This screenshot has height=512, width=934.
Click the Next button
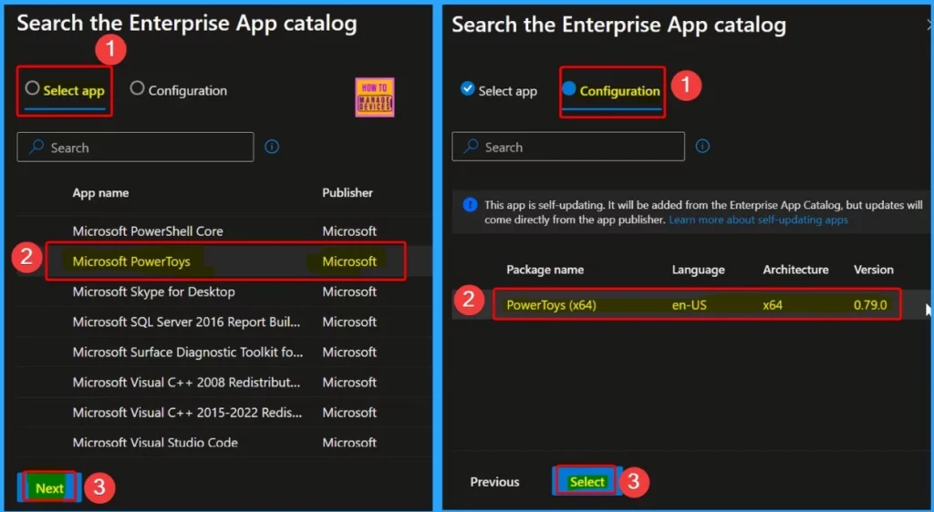[49, 487]
